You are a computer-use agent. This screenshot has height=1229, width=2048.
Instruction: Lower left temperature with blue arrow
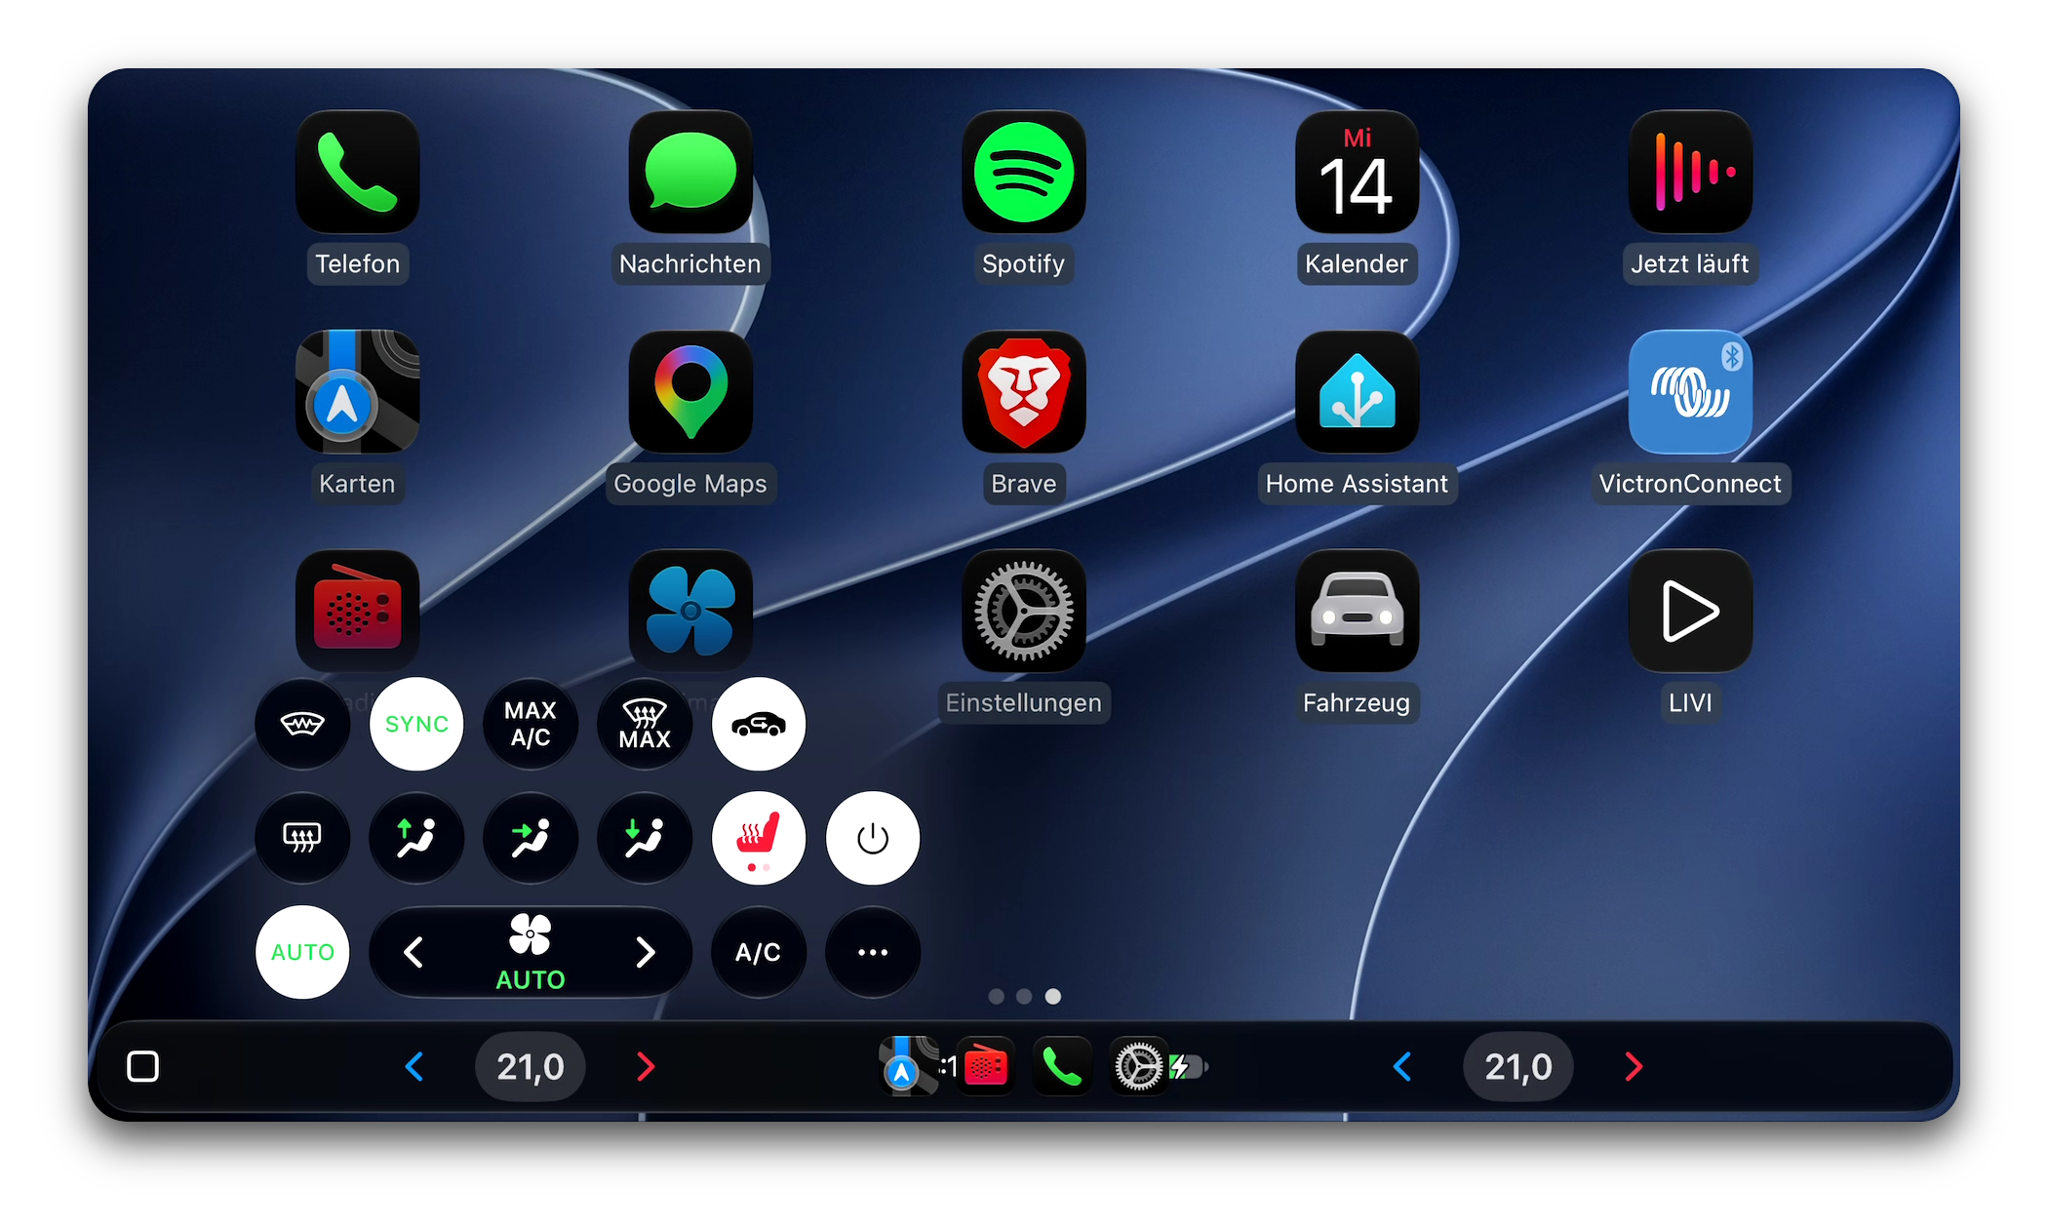[x=414, y=1066]
